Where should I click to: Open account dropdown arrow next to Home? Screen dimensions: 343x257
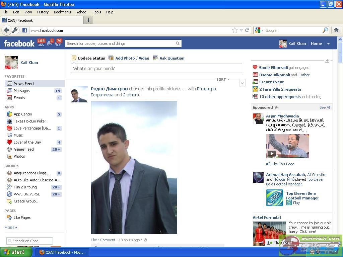(x=328, y=44)
